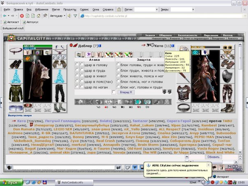Click the send message arrow icon in chat
Viewport: 248px width, 186px height.
tap(118, 168)
